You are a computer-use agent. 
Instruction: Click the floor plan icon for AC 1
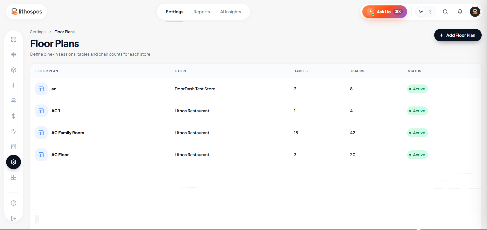[41, 111]
